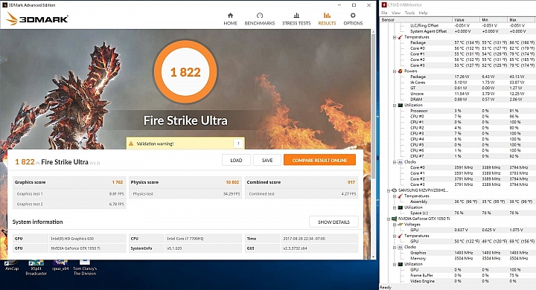Image resolution: width=536 pixels, height=290 pixels.
Task: Click the Value column header
Action: [466, 20]
